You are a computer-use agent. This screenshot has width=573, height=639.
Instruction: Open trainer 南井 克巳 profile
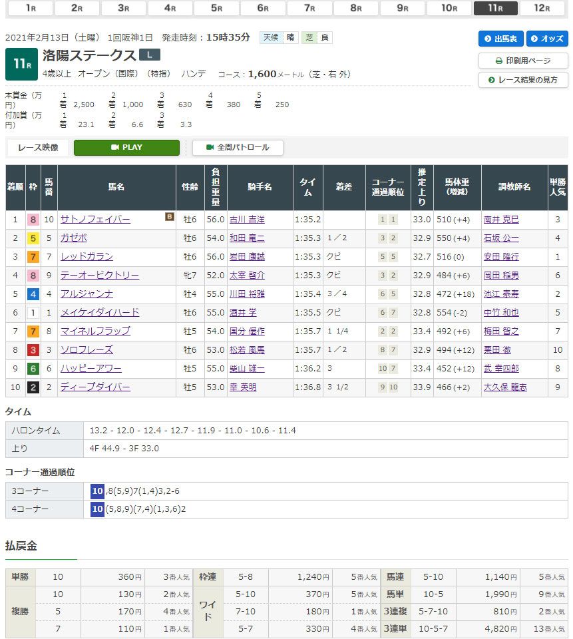[x=501, y=219]
